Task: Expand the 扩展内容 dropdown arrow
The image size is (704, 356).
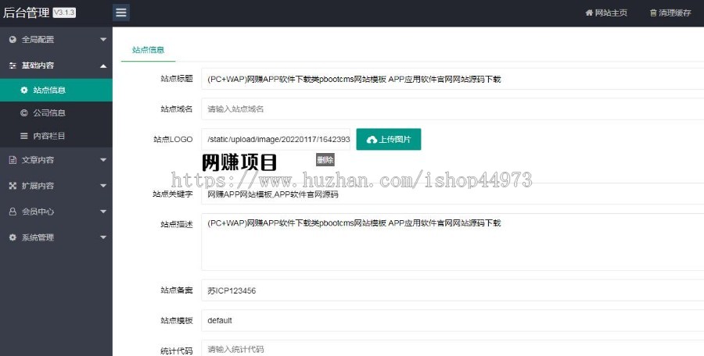Action: click(x=103, y=186)
